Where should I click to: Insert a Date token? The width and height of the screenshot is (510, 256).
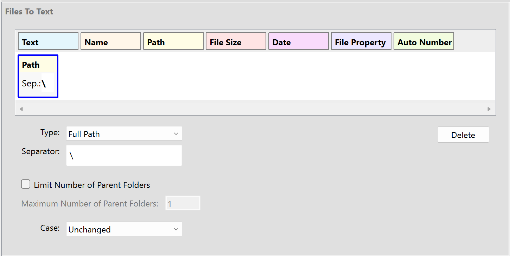tap(298, 41)
